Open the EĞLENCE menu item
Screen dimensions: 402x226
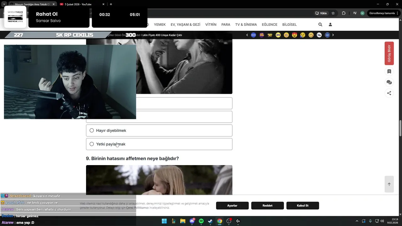[269, 24]
